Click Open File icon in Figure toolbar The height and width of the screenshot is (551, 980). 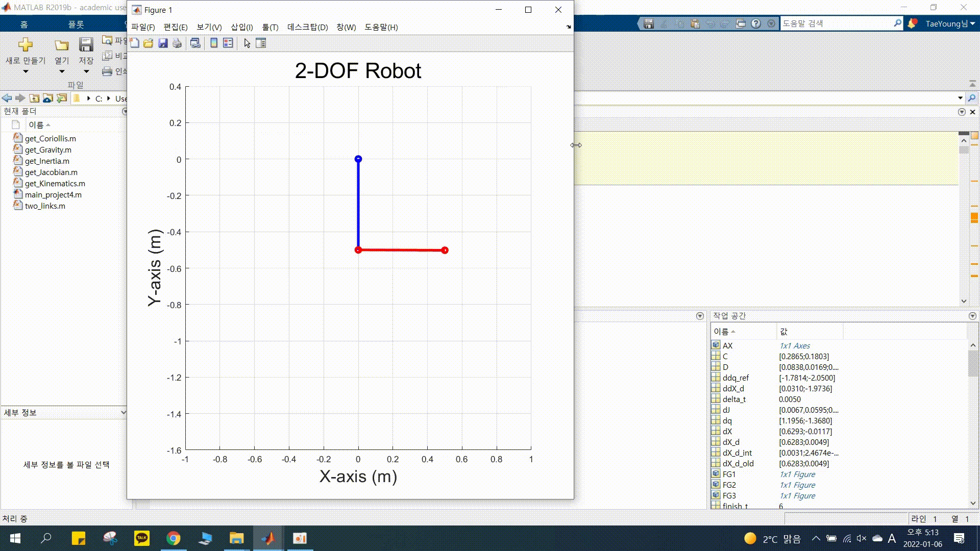point(149,43)
